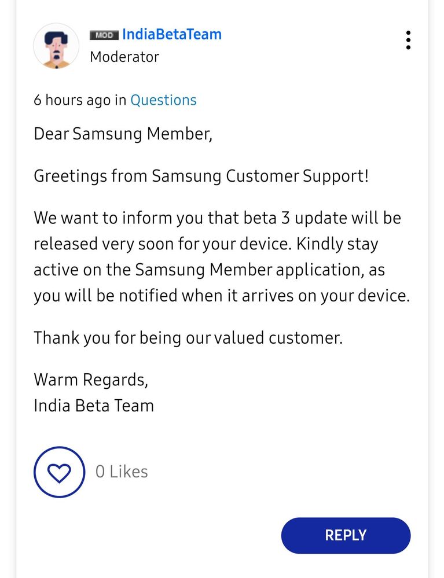Click the word in before Questions
Image resolution: width=444 pixels, height=578 pixels.
(x=120, y=100)
